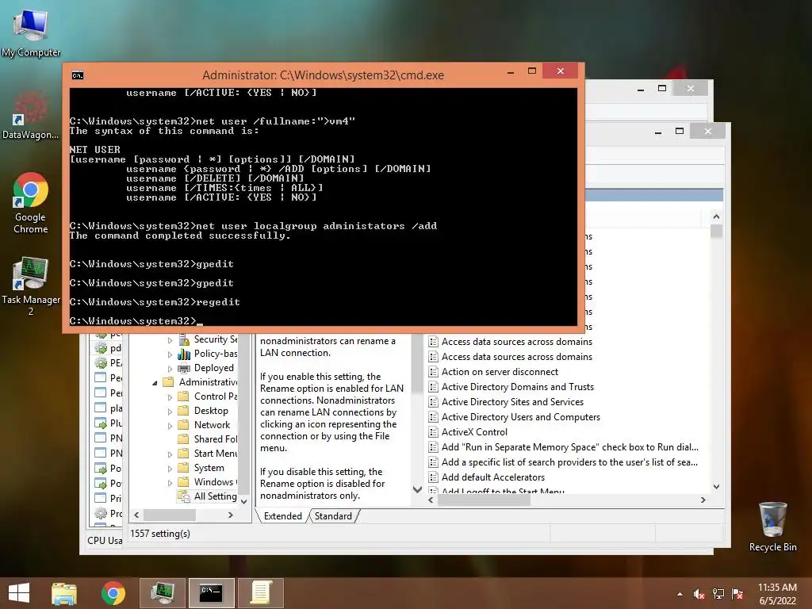812x609 pixels.
Task: Click the policy tree's left scroll arrow
Action: (x=136, y=515)
